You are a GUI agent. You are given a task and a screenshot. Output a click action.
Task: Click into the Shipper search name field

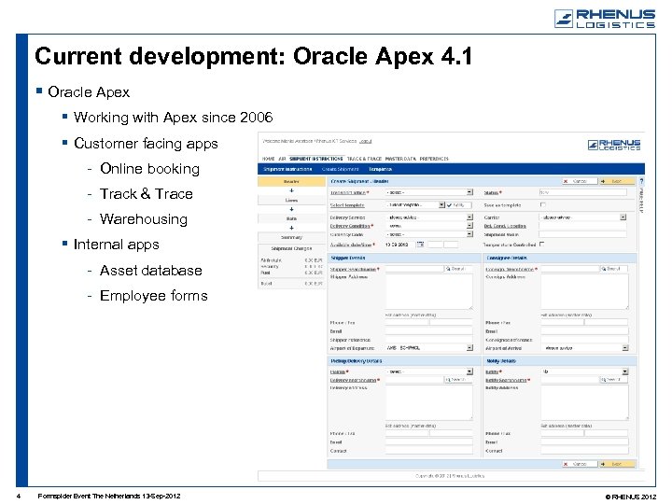pos(414,269)
